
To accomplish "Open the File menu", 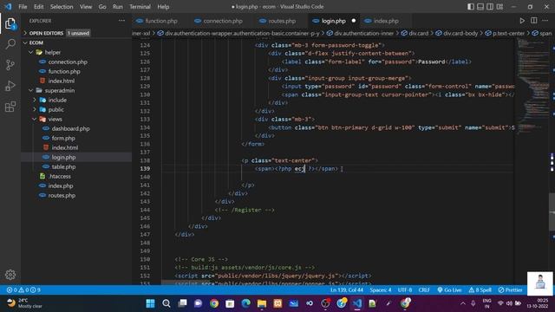I will click(x=23, y=7).
